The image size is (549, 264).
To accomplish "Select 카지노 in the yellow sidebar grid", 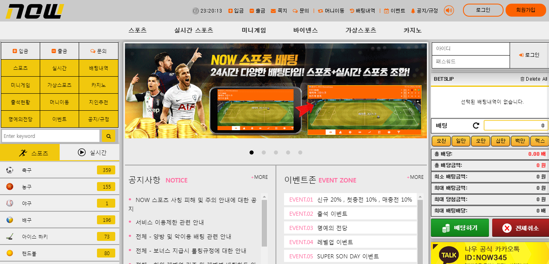I will click(99, 85).
